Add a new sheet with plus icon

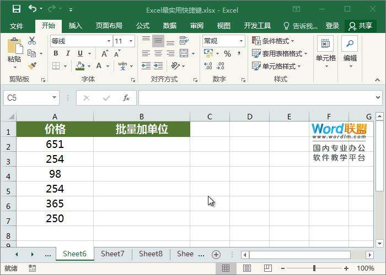[x=216, y=255]
